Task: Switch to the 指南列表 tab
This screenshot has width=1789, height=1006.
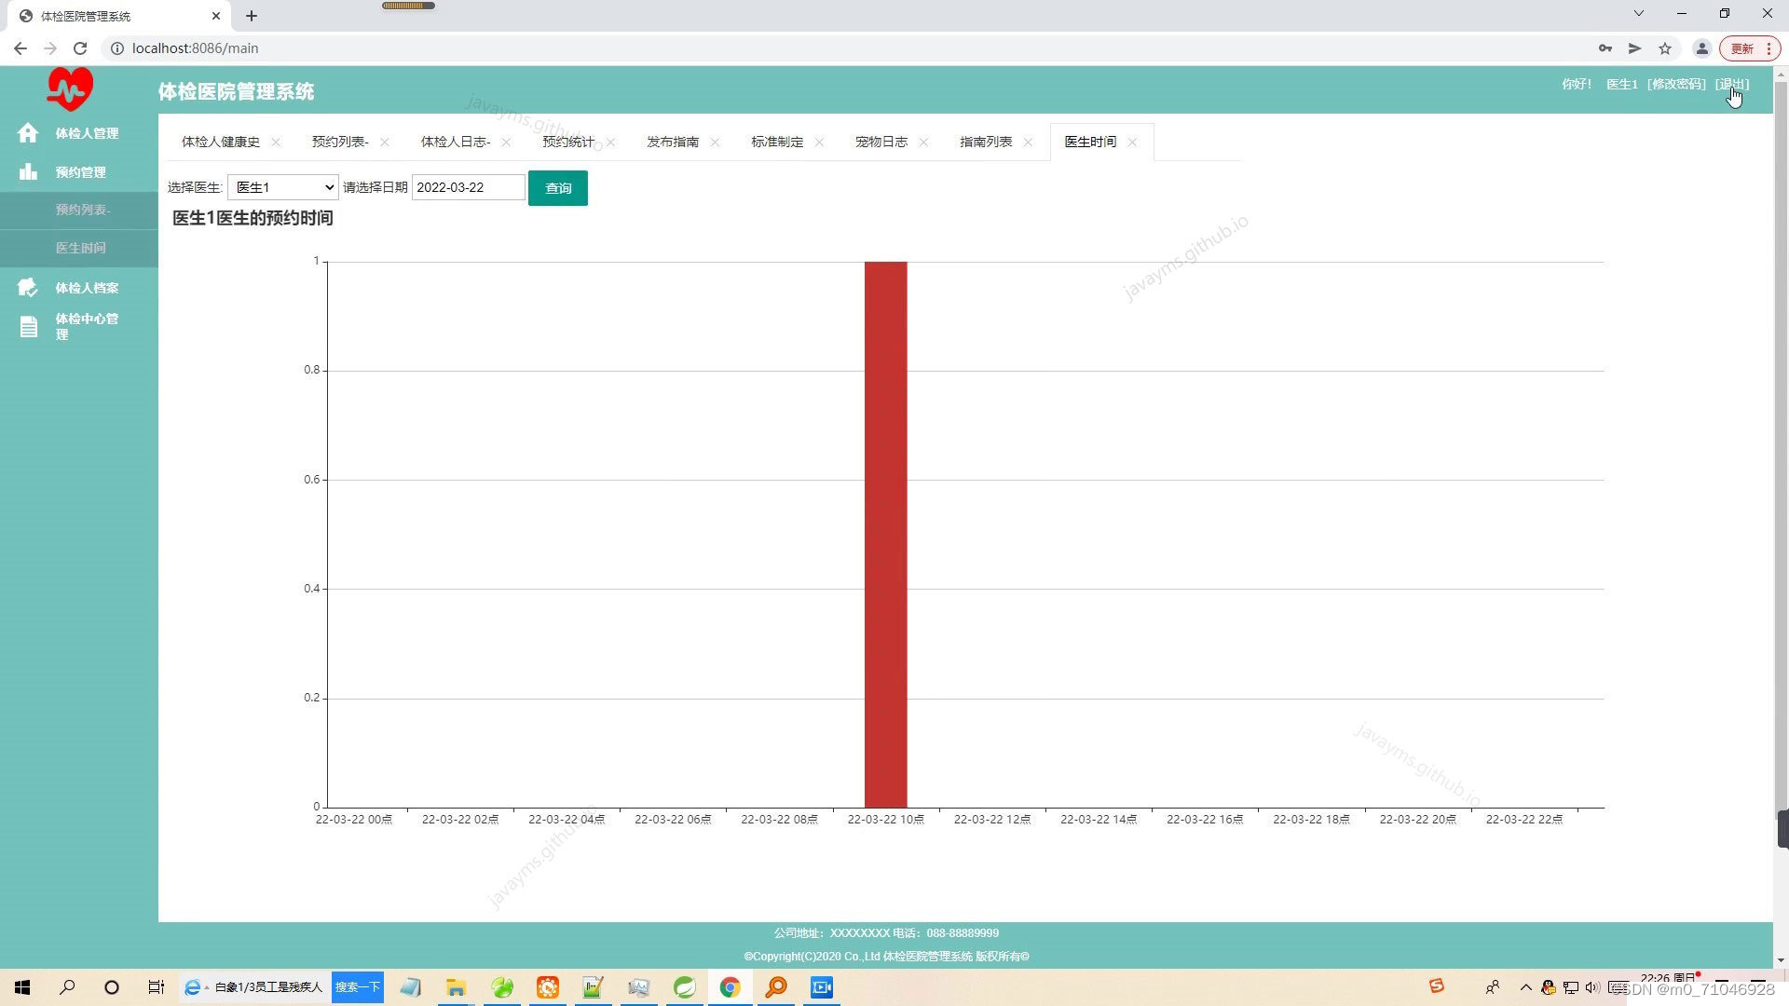Action: 986,142
